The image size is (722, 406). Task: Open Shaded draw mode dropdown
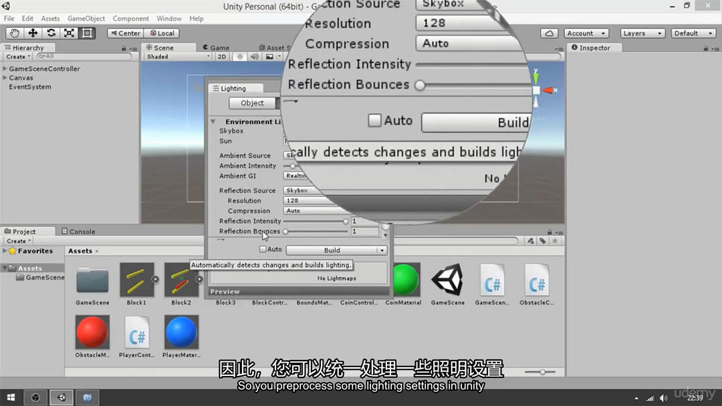178,57
